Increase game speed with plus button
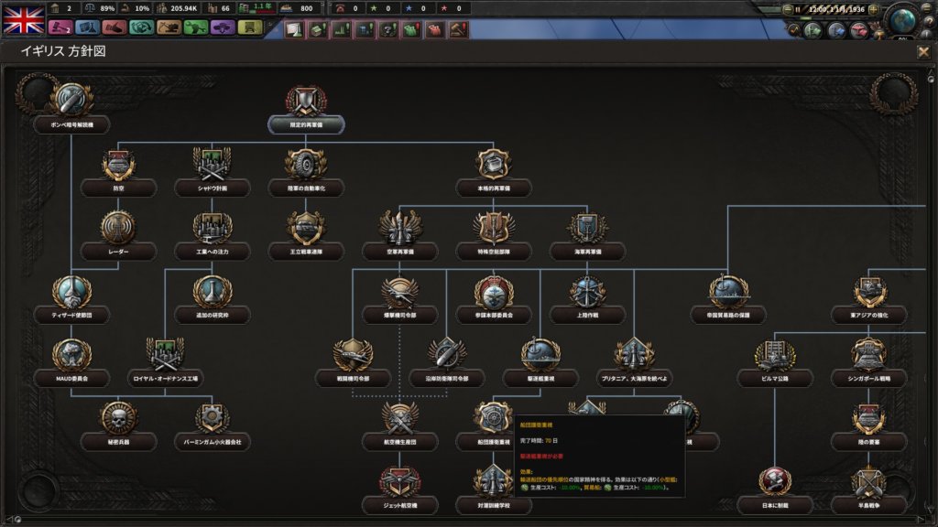Viewport: 938px width, 527px height. (x=873, y=9)
